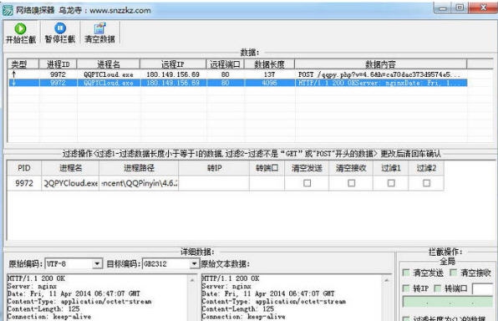Screen dimensions: 498x321
Task: Click the POST /qqpy.php data content cell
Action: tap(380, 74)
